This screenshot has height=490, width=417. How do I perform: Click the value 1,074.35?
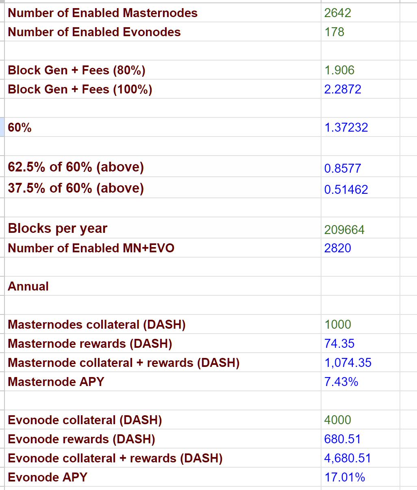(x=347, y=363)
